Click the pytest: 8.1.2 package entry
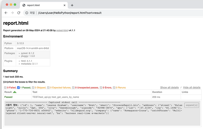The image size is (203, 129). click(28, 53)
